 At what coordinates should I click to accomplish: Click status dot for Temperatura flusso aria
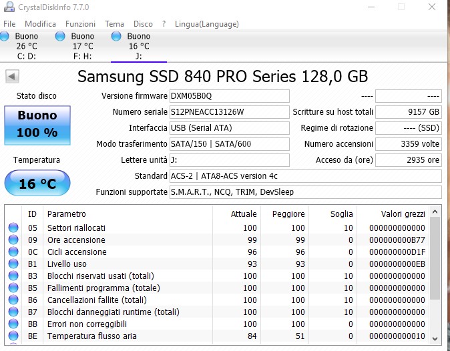(13, 336)
